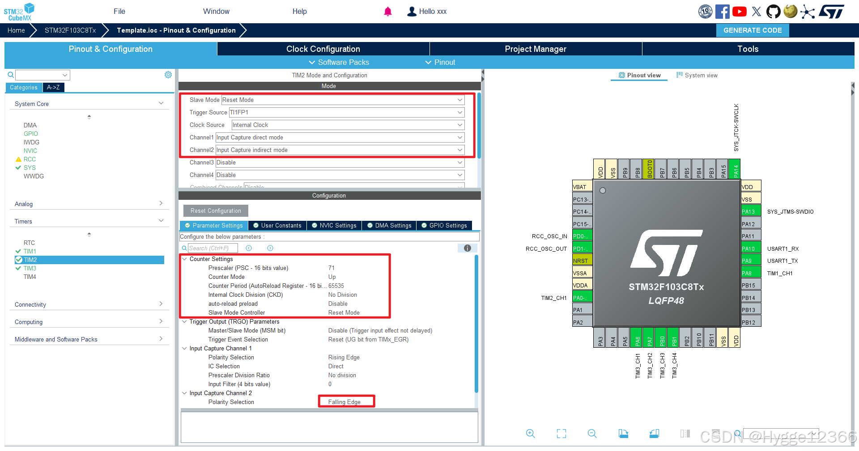The image size is (859, 451).
Task: Open the File menu
Action: click(x=119, y=12)
